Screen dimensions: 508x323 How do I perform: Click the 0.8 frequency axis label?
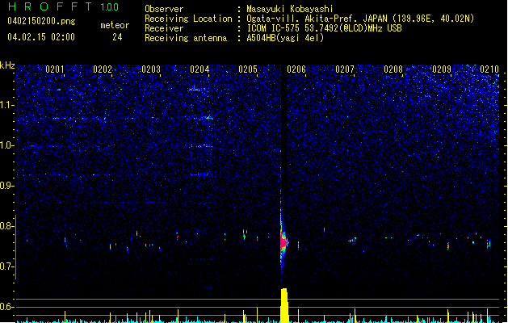pos(6,226)
